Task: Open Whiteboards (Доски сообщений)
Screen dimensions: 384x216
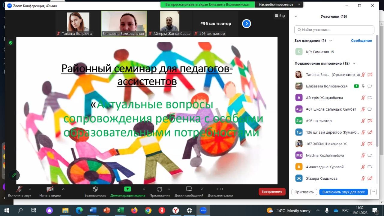Action: click(x=189, y=189)
